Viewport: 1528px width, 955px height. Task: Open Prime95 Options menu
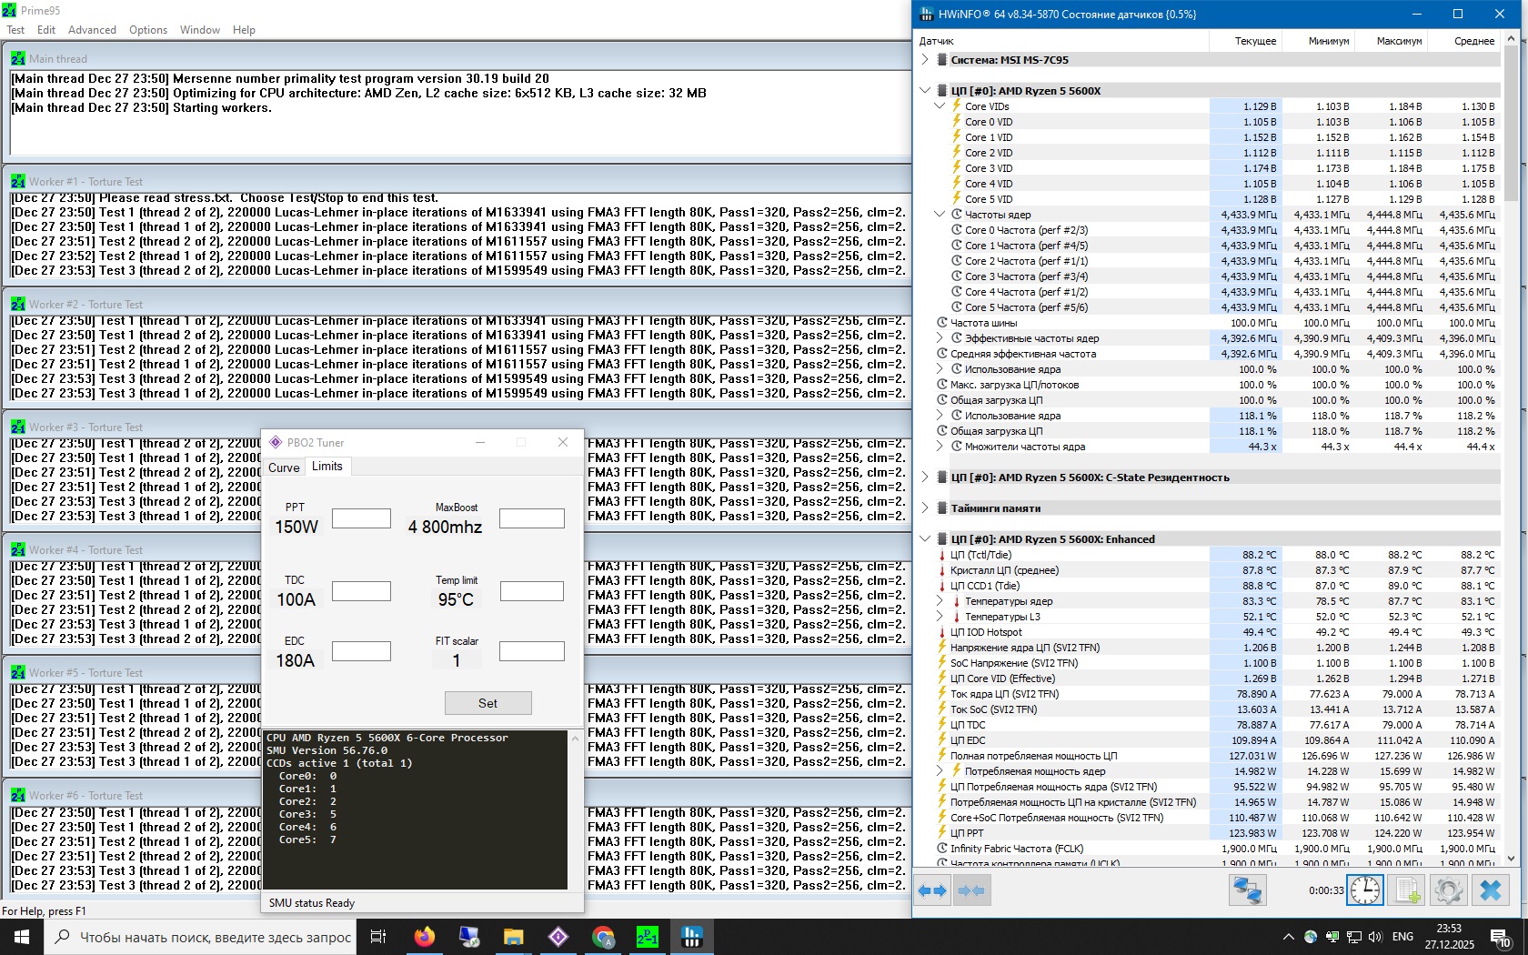click(x=148, y=30)
